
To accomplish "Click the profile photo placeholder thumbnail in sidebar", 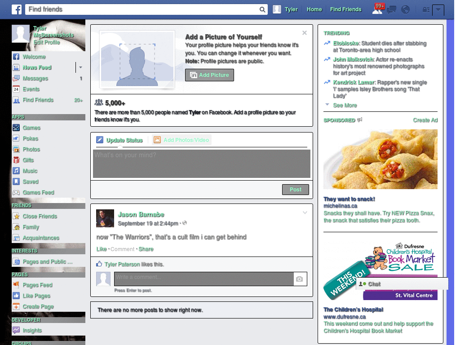I will coord(21,34).
